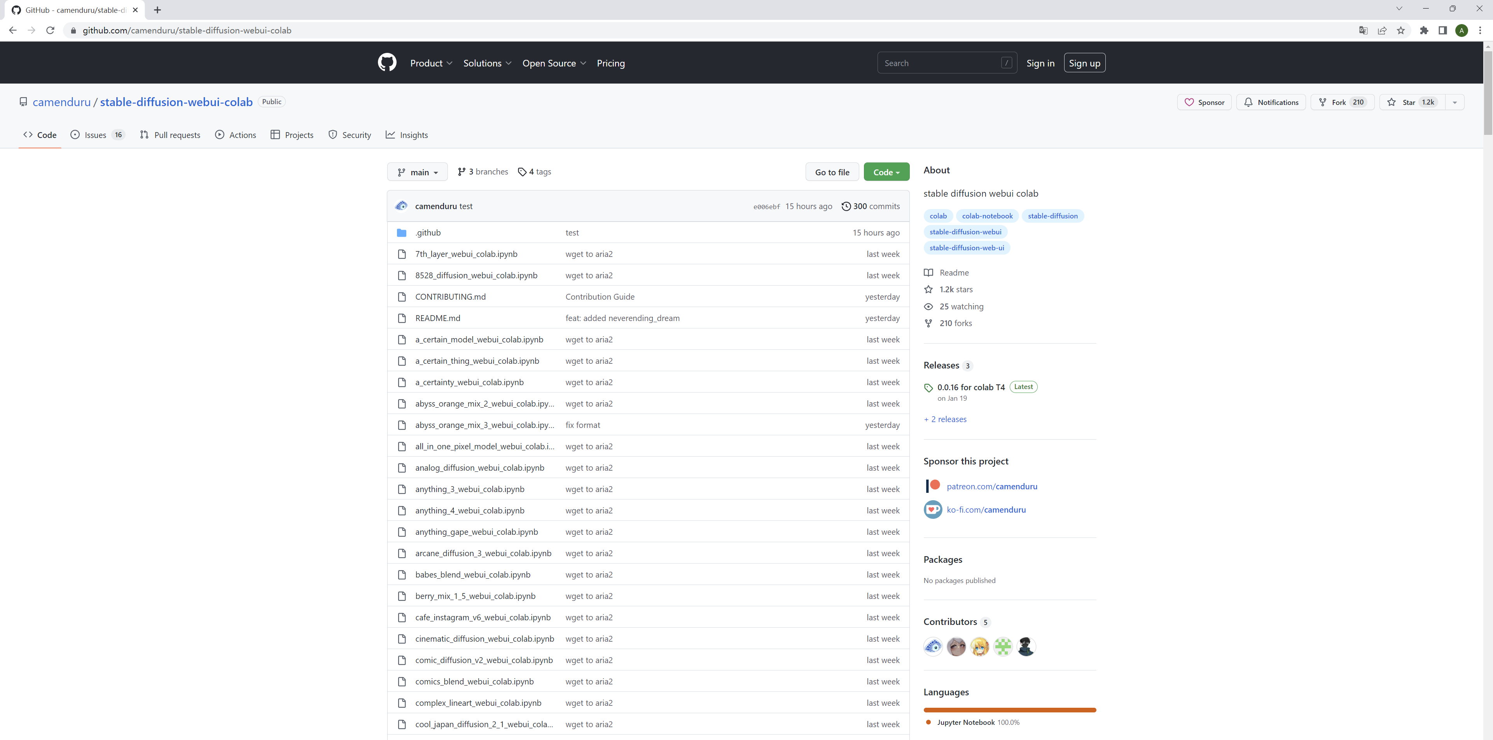
Task: Open the tab search chevron in title bar
Action: pos(1399,9)
